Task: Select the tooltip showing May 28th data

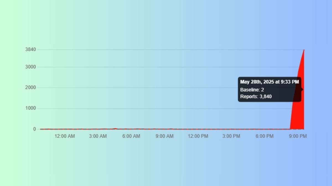Action: 269,89
